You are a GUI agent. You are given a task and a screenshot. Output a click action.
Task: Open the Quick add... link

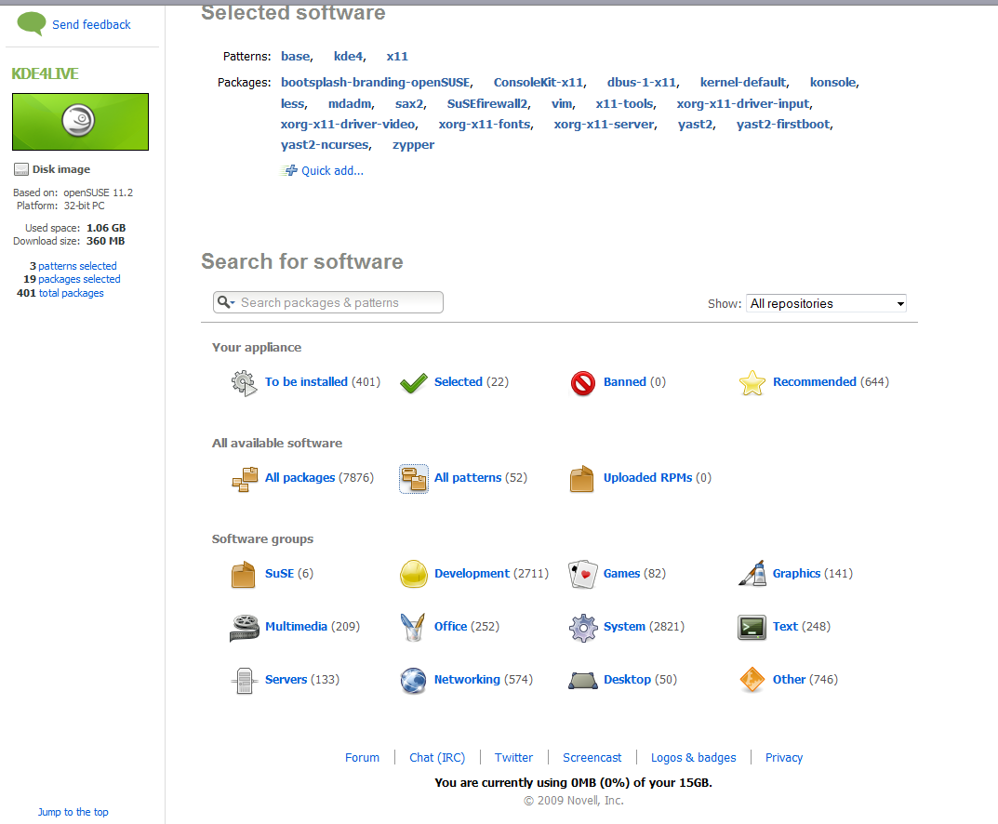pos(332,170)
